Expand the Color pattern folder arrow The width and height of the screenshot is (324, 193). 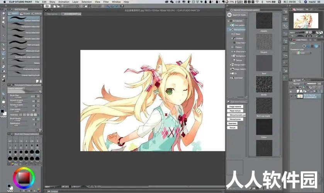(230, 25)
